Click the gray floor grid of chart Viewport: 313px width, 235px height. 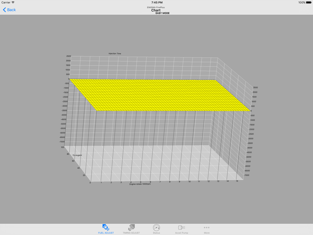[156, 163]
